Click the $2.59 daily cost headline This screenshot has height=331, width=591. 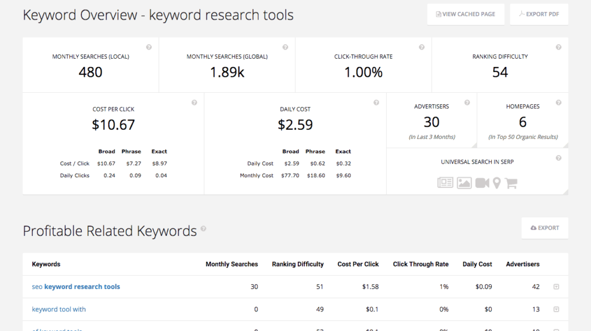pyautogui.click(x=295, y=125)
